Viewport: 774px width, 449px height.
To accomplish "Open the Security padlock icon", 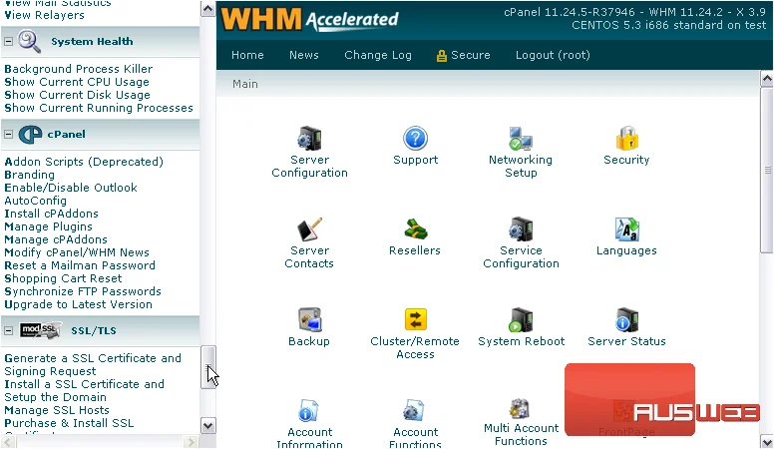I will (627, 139).
